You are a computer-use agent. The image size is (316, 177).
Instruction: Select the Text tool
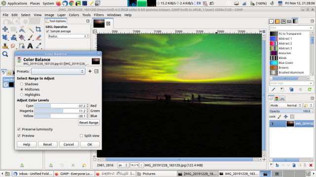[x=30, y=46]
